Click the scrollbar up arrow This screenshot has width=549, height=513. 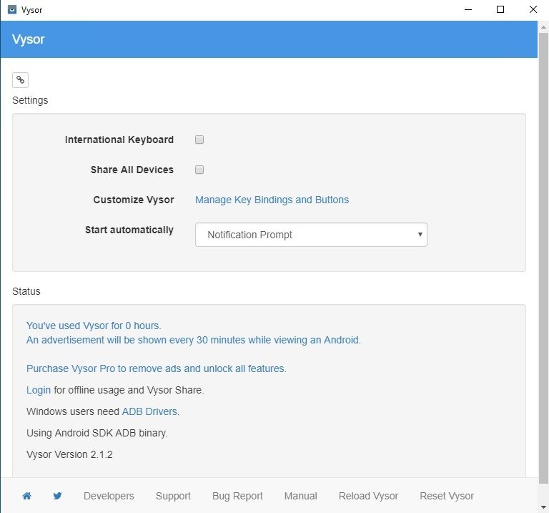click(x=543, y=27)
